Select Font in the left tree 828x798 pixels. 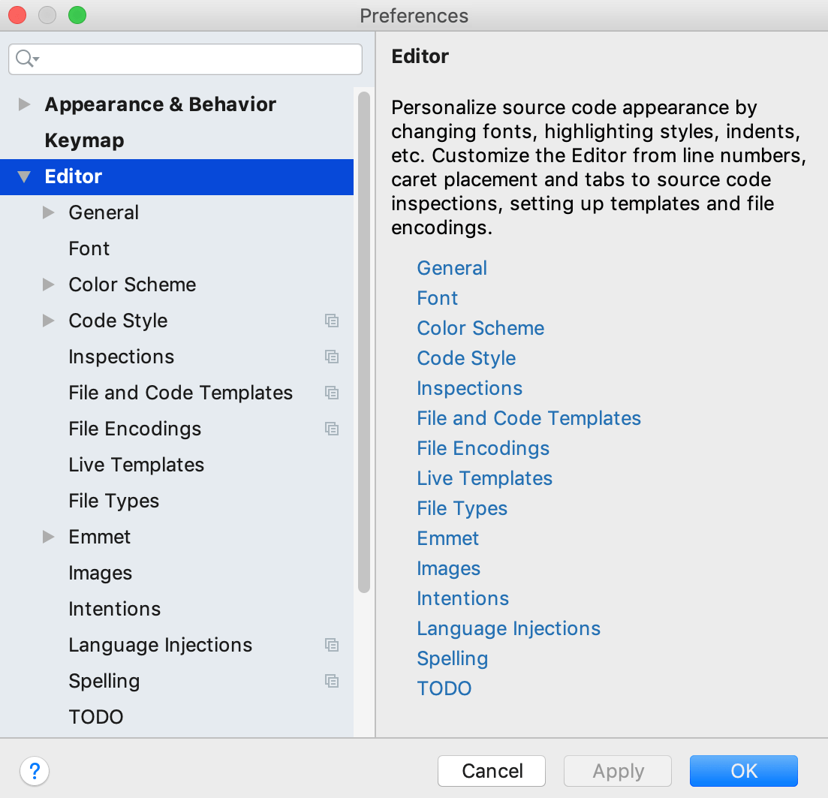89,248
